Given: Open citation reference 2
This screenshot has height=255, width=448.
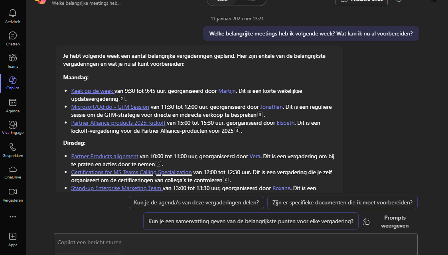Looking at the screenshot, I should tap(122, 99).
